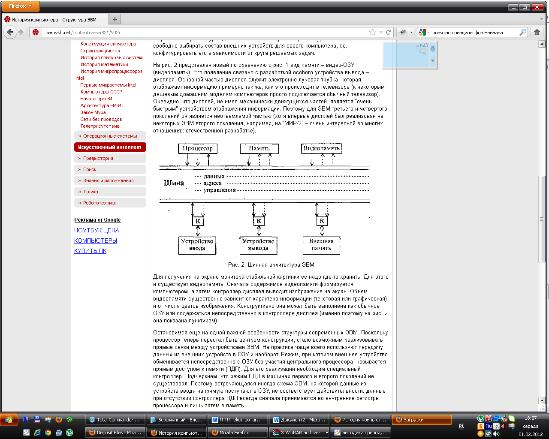Launch Google Chrome from quick launch
Viewport: 549px width, 439px height.
click(x=48, y=433)
